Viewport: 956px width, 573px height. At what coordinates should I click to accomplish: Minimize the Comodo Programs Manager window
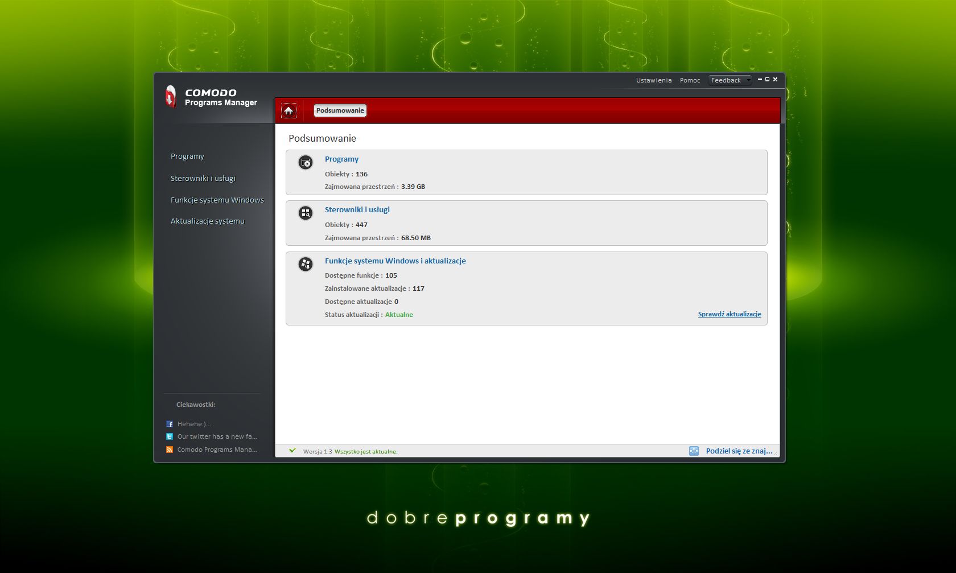click(760, 80)
